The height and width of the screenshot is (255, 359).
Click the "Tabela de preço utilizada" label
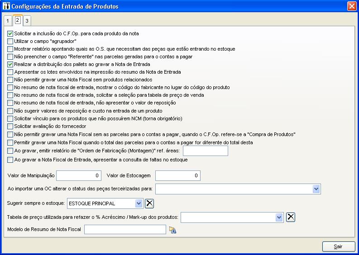coord(92,217)
